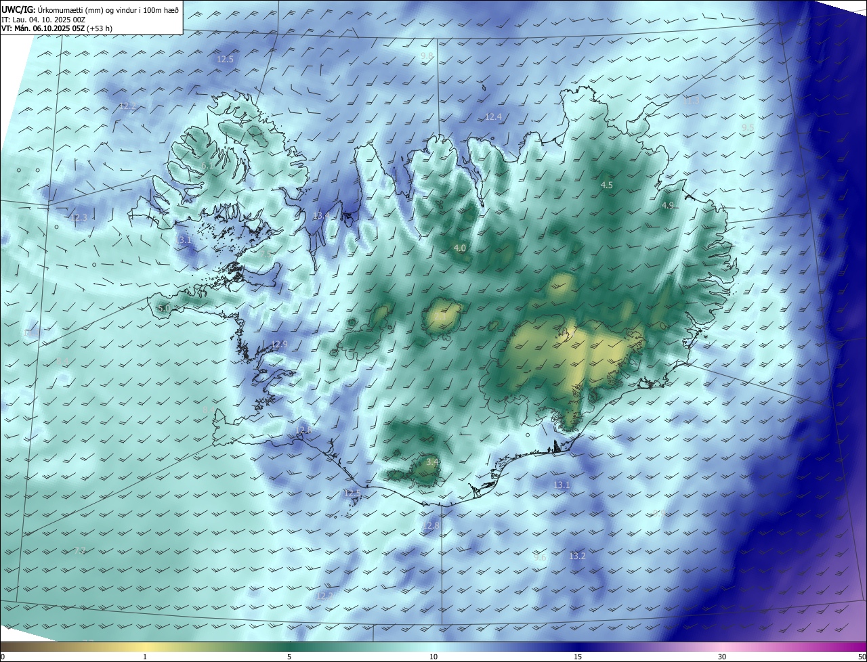Image resolution: width=867 pixels, height=662 pixels.
Task: Click the 4.0 value label in central Iceland
Action: [460, 248]
